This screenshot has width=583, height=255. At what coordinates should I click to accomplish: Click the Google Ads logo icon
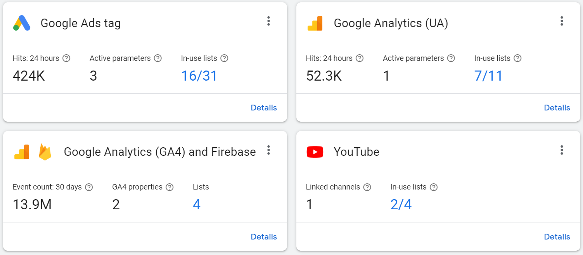click(x=22, y=23)
